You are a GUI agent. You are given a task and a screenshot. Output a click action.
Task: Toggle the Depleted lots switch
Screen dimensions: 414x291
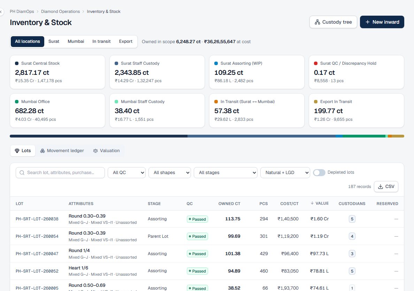coord(319,173)
